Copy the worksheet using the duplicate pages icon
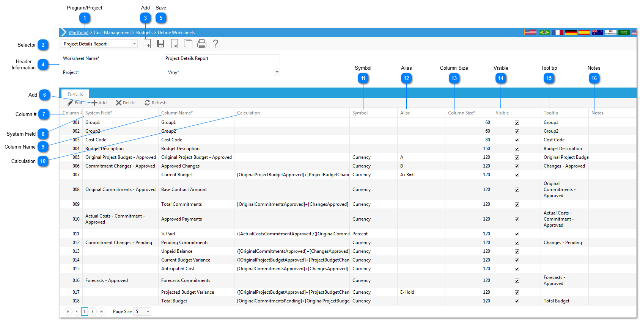 [x=188, y=44]
